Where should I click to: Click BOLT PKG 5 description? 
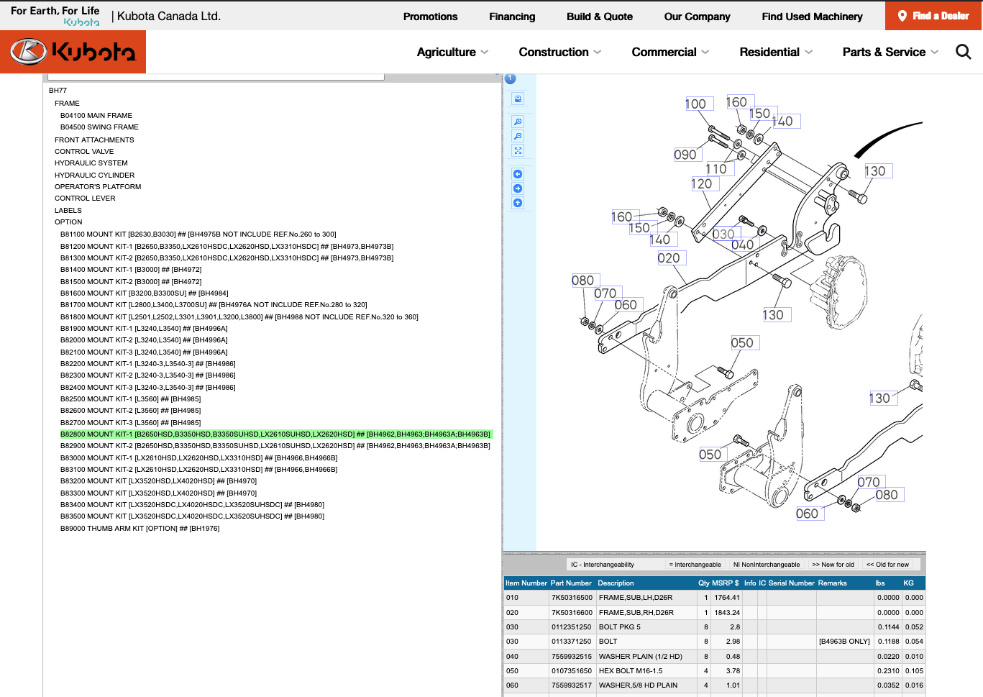tap(620, 627)
